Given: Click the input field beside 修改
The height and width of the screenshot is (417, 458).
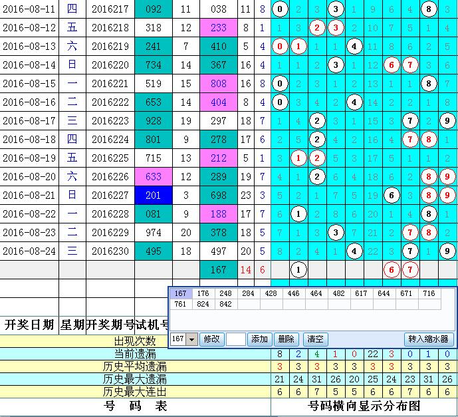Looking at the screenshot, I should click(236, 339).
